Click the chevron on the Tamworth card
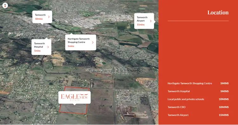 point(49,17)
